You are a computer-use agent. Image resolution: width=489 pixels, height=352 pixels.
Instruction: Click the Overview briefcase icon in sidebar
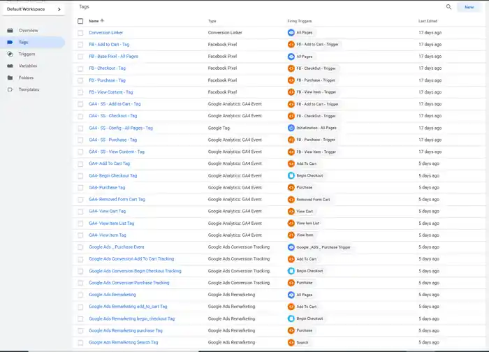pyautogui.click(x=10, y=30)
